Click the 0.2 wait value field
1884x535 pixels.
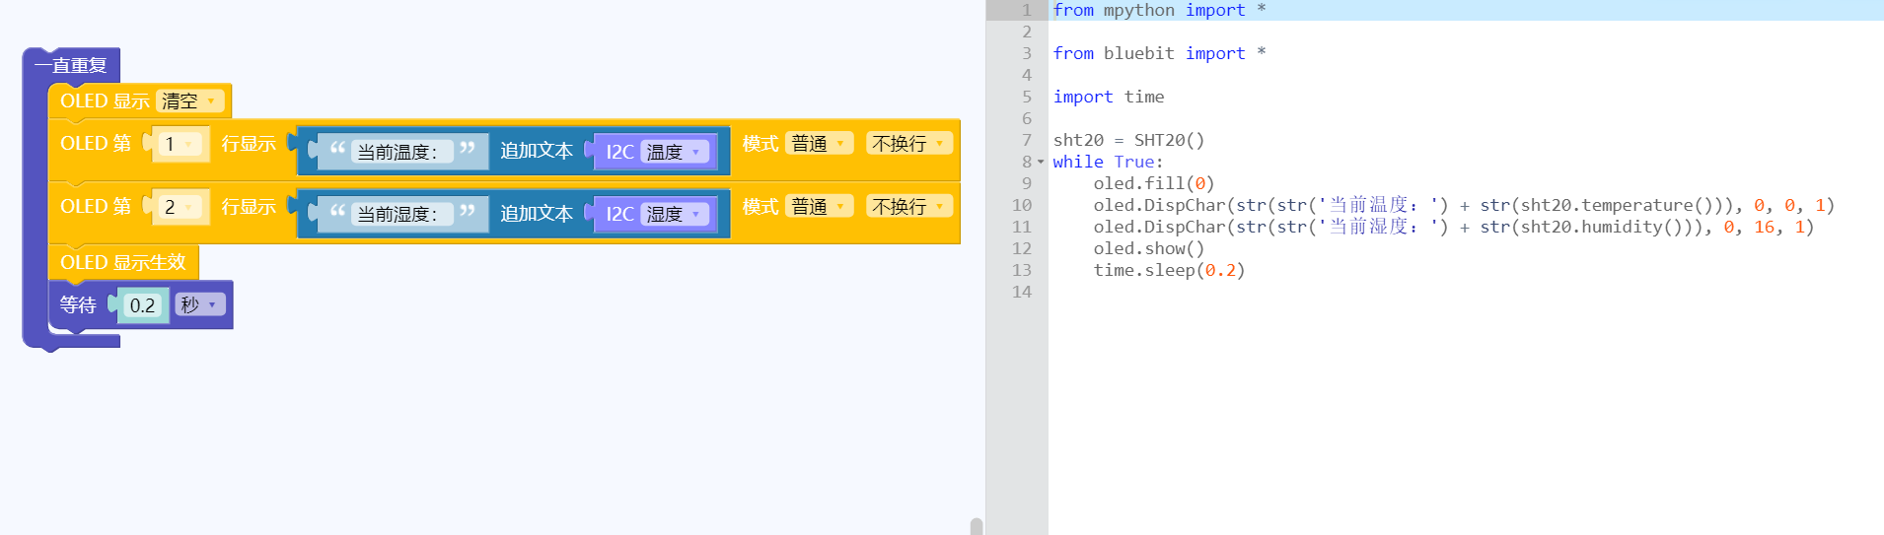tap(143, 305)
